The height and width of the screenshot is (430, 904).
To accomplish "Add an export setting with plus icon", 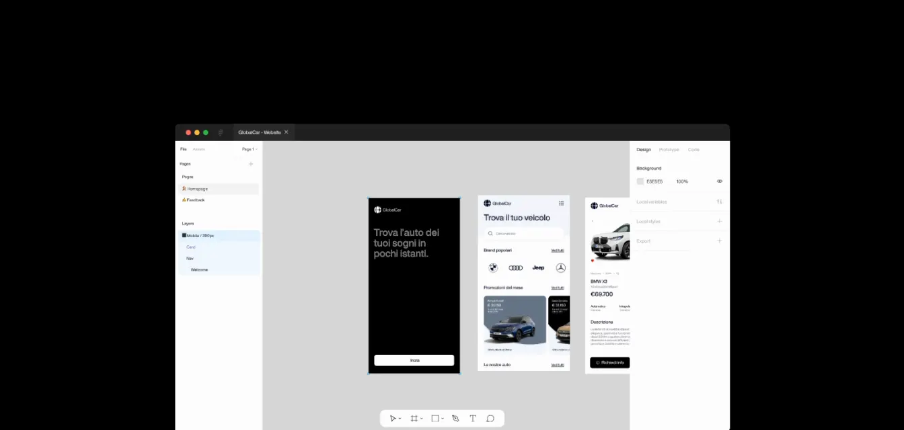I will click(720, 241).
